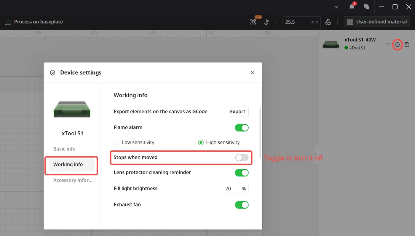This screenshot has width=415, height=236.
Task: Disable the Flame alarm toggle
Action: pyautogui.click(x=242, y=128)
